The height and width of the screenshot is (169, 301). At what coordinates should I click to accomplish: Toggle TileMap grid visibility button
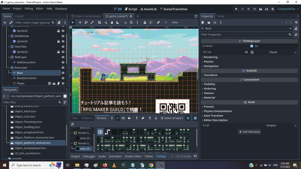(195, 118)
